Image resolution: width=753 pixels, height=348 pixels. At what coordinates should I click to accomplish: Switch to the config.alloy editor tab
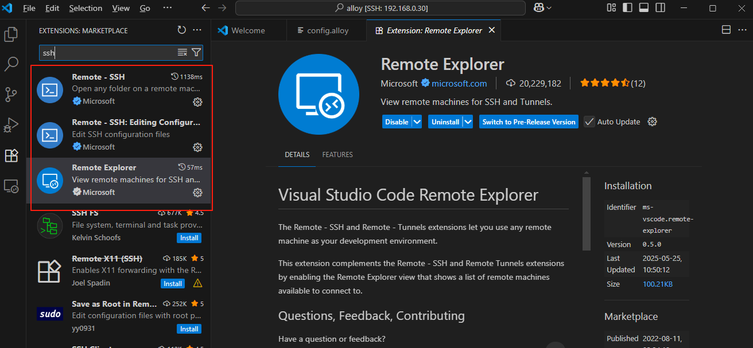pyautogui.click(x=327, y=30)
